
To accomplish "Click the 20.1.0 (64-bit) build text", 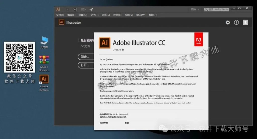I will pyautogui.click(x=106, y=59).
